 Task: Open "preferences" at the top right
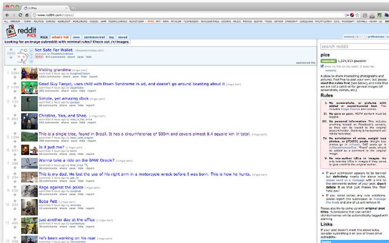coord(376,37)
